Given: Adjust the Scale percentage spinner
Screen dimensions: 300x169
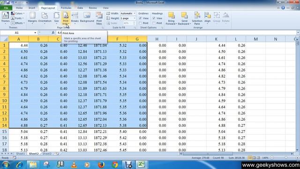Looking at the screenshot, I should click(134, 23).
